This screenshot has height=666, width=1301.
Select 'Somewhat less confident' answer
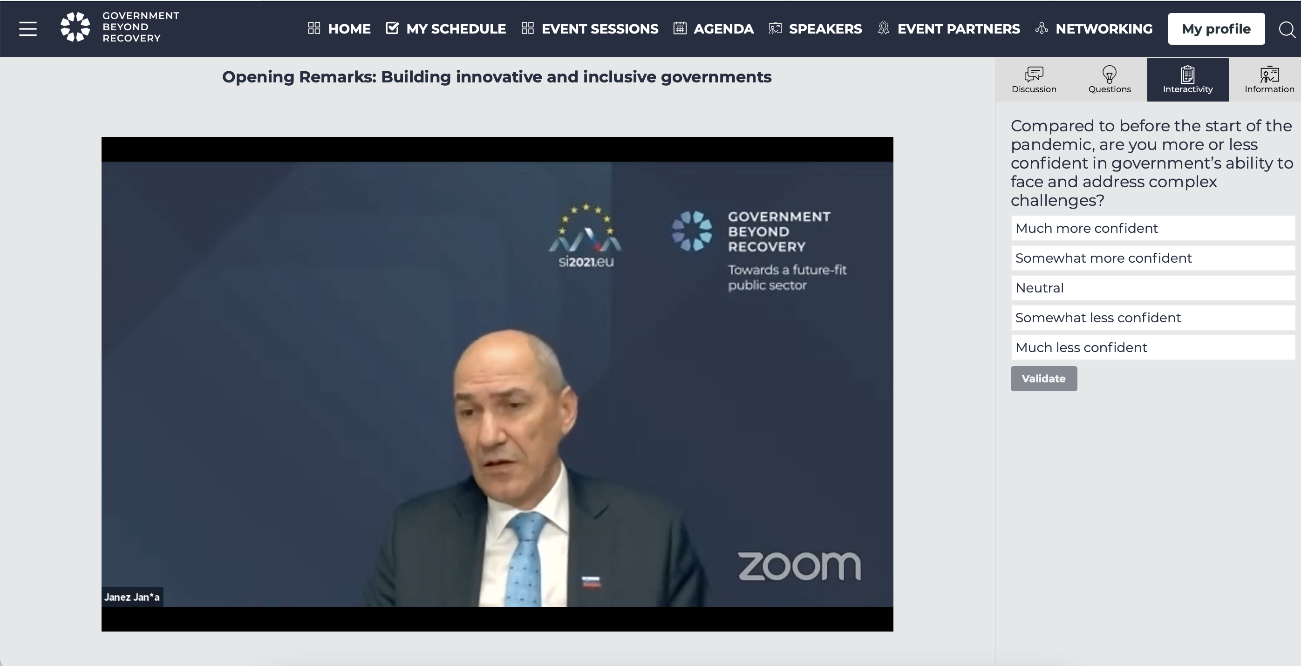[x=1152, y=318]
